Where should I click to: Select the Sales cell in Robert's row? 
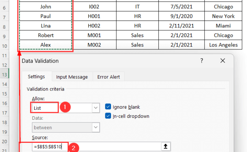coord(137,35)
